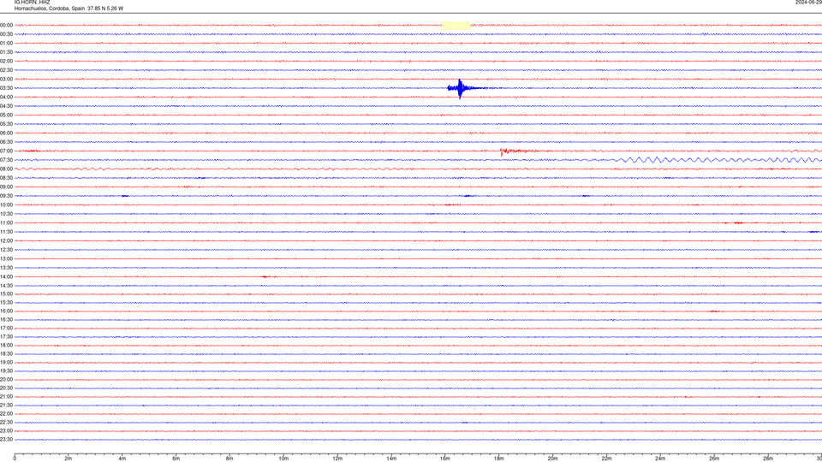The image size is (822, 462).
Task: Click the 11:00 time label
Action: [6, 223]
